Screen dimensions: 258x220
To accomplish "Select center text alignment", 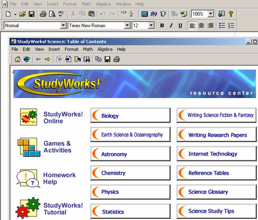I will pyautogui.click(x=201, y=26).
